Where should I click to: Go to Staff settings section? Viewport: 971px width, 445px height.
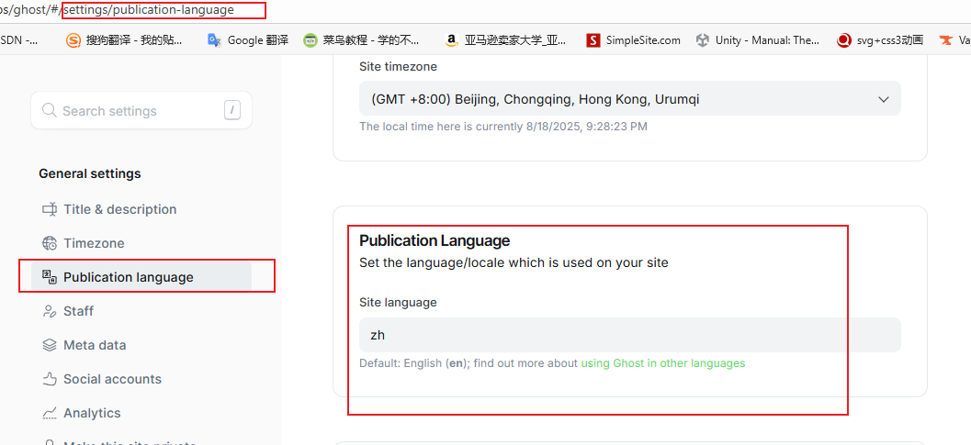[x=78, y=311]
